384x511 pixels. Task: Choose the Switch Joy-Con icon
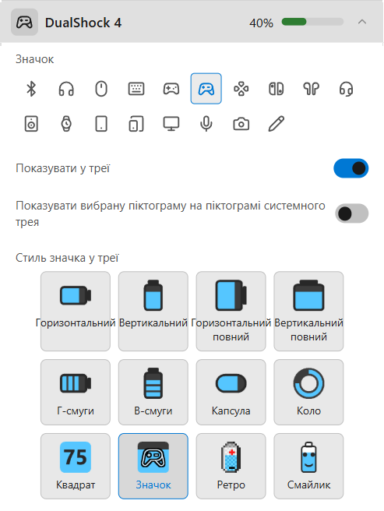(276, 89)
